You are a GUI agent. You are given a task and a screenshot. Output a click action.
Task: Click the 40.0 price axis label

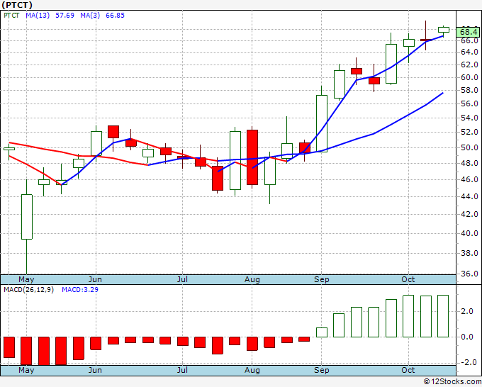click(x=469, y=234)
